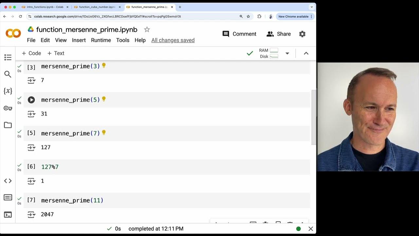Share the notebook

279,34
